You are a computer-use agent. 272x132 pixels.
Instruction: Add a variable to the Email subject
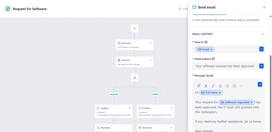coord(261,66)
